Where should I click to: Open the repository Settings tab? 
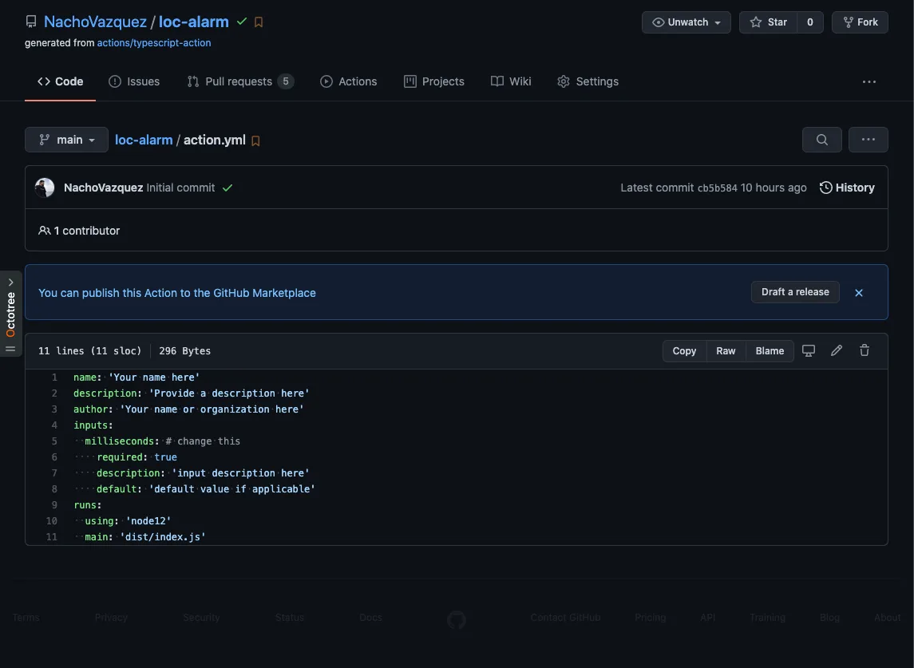point(588,81)
